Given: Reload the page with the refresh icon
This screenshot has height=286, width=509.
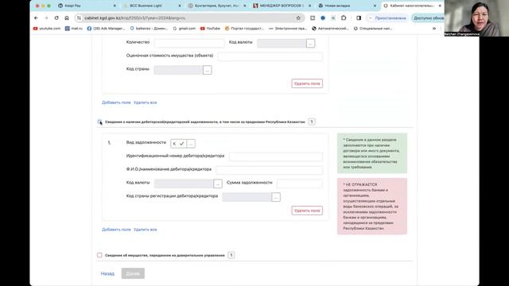Looking at the screenshot, I should coord(56,18).
